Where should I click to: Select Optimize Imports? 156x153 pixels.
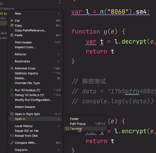[35, 73]
